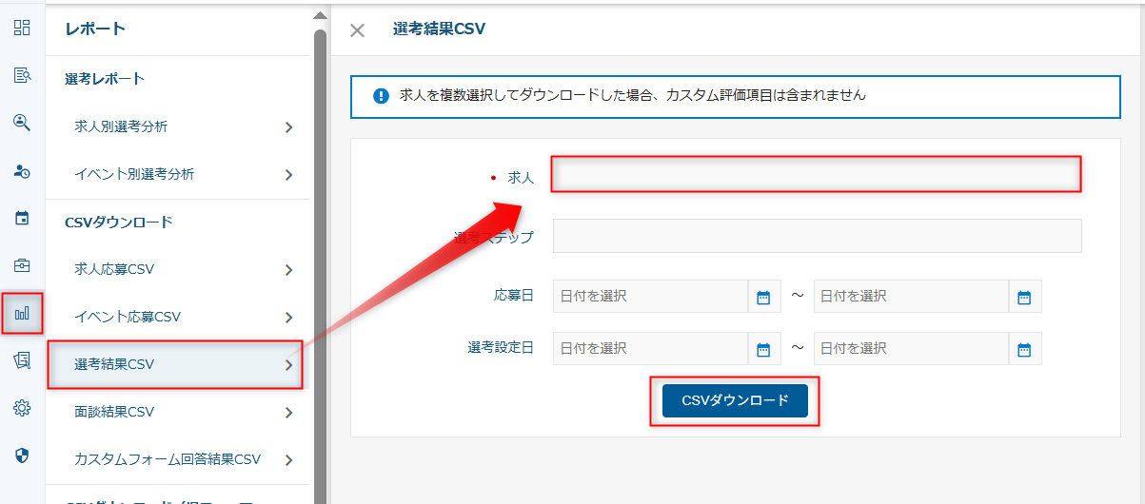Click the document search icon in sidebar
This screenshot has height=504, width=1145.
click(22, 75)
